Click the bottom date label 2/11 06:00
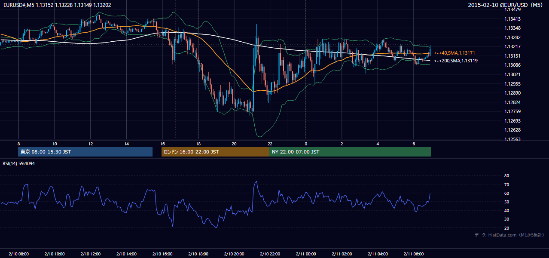549x258 pixels. (413, 254)
